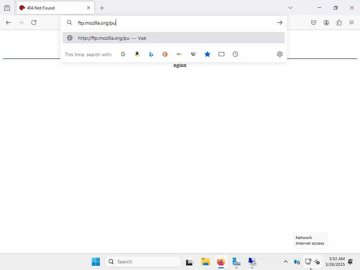Search this time with DuckDuckGo
The width and height of the screenshot is (360, 270).
[165, 54]
